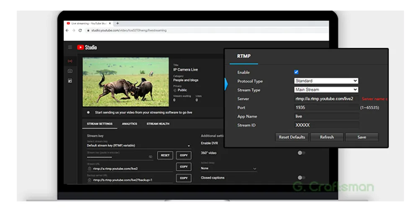
Task: Reveal the stream key with eye icon
Action: 150,157
